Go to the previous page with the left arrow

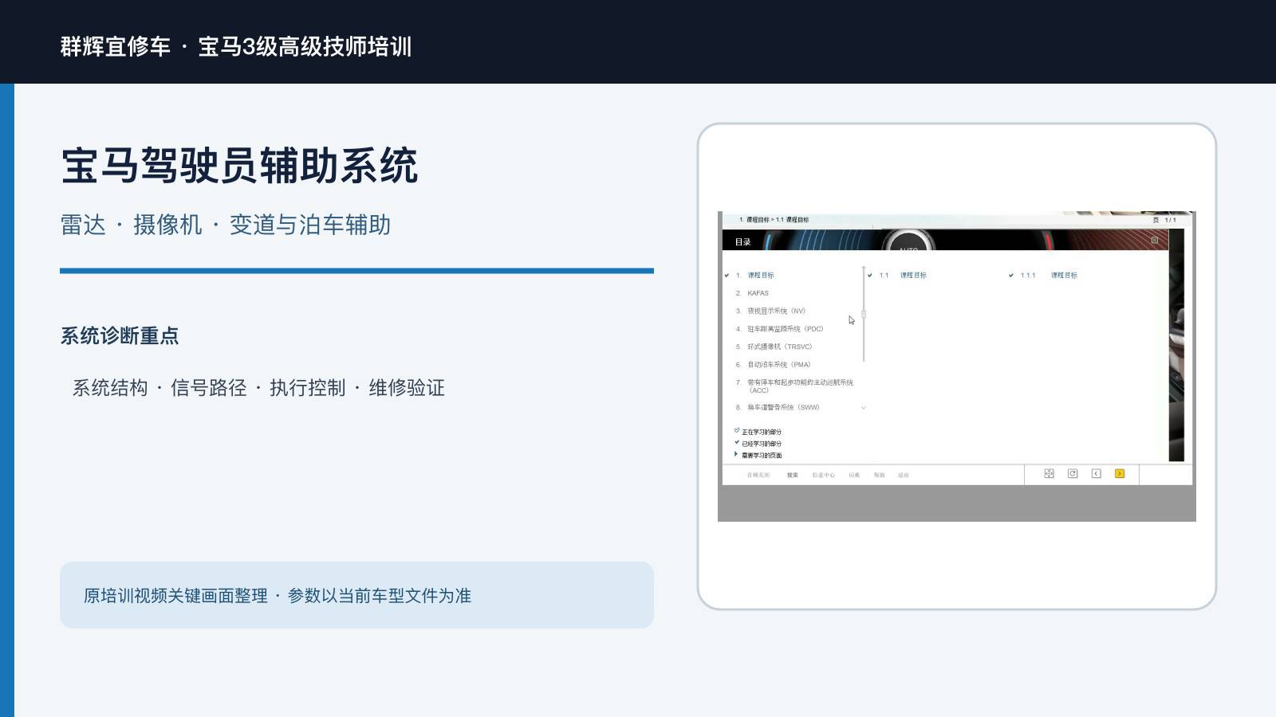coord(1096,474)
